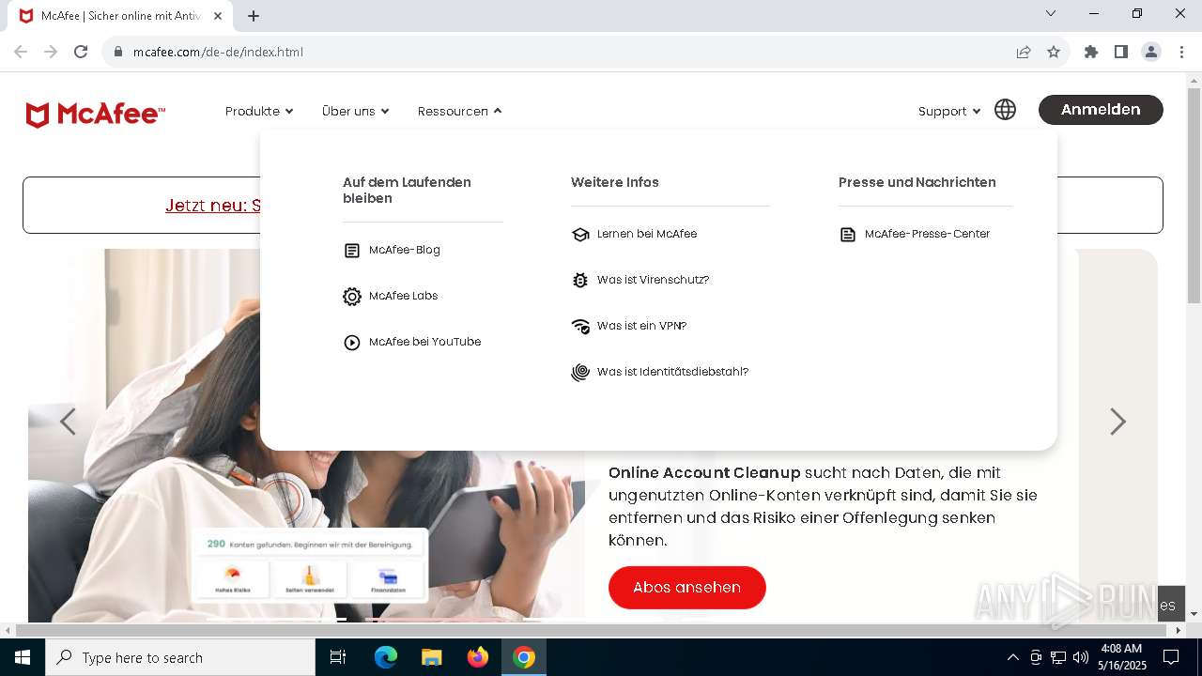Toggle the browser side panel icon
This screenshot has height=676, width=1202.
tap(1121, 52)
